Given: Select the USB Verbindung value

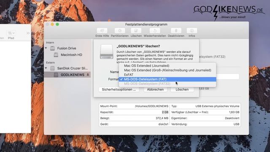Looking at the screenshot, I should tap(236, 124).
